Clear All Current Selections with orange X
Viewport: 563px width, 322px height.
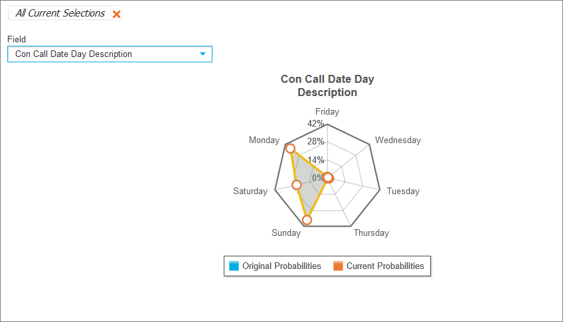pos(117,14)
